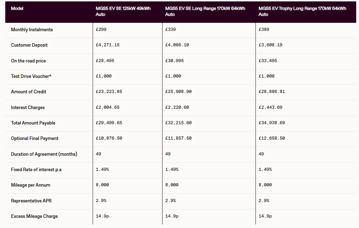The width and height of the screenshot is (359, 228).
Task: Click the £11,857.50 final payment value
Action: 179,138
